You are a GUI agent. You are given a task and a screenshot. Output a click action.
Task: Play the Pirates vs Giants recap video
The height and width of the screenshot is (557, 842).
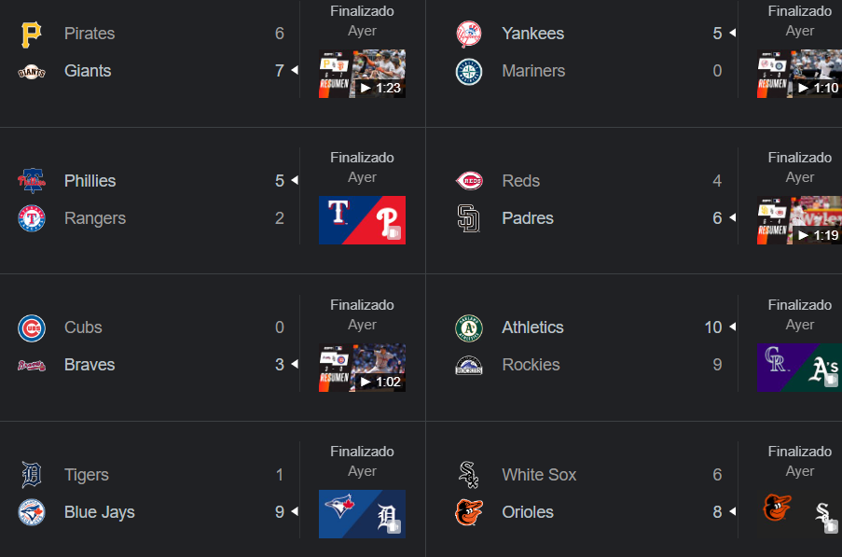tap(362, 74)
